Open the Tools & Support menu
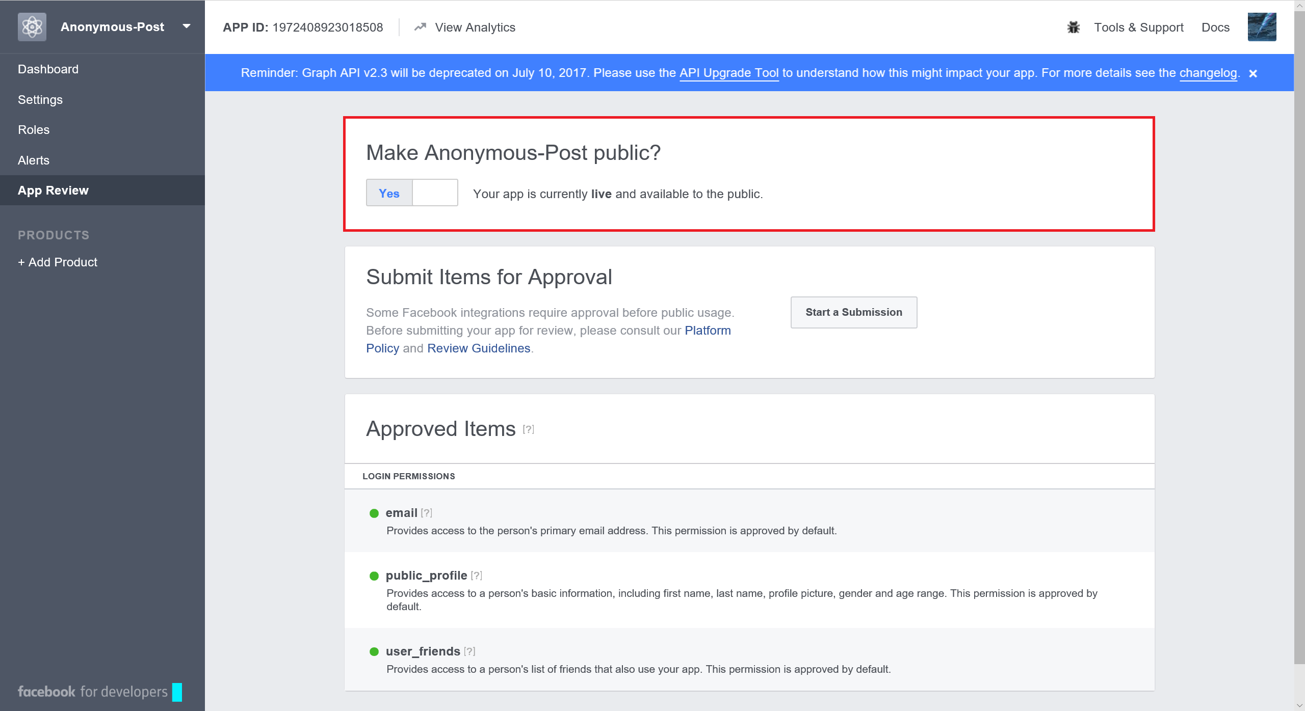Screen dimensions: 1305x711 [1138, 28]
